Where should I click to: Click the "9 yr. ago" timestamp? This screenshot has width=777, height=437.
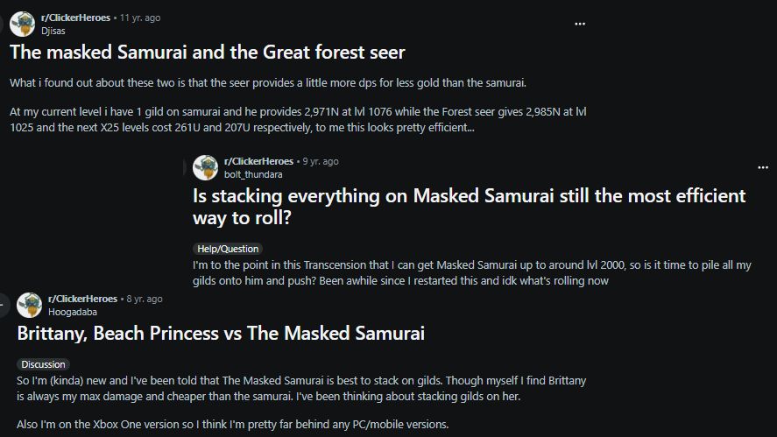(321, 161)
